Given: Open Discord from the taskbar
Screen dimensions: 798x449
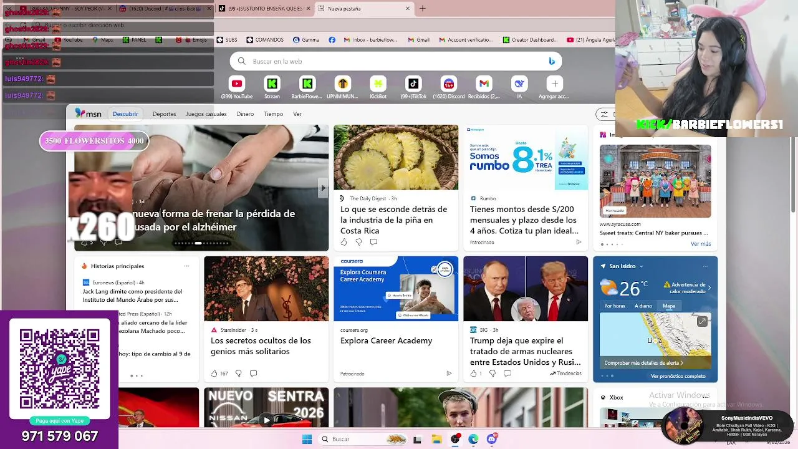Looking at the screenshot, I should coord(492,439).
